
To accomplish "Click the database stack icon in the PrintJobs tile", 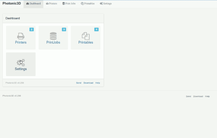I will pos(53,36).
